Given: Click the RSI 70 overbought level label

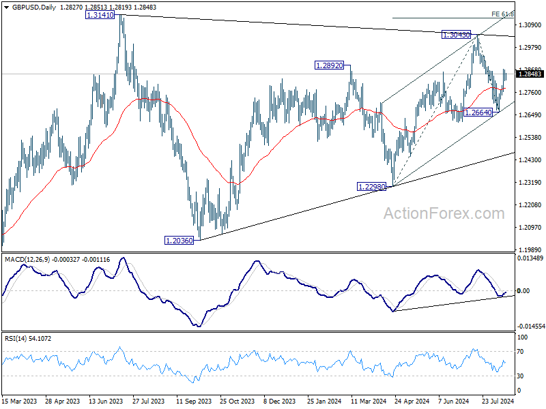Looking at the screenshot, I should click(520, 352).
